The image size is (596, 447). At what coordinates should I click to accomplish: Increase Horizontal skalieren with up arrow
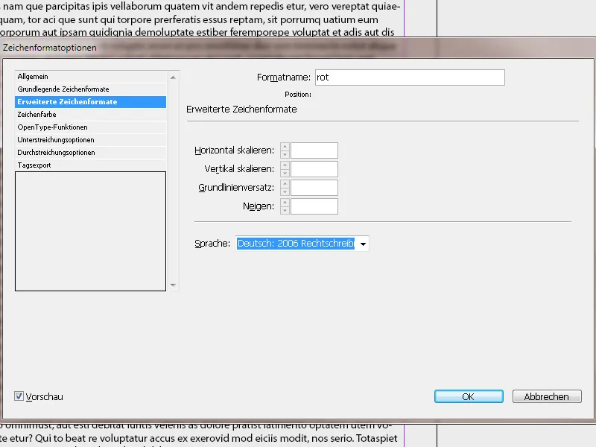pyautogui.click(x=285, y=147)
